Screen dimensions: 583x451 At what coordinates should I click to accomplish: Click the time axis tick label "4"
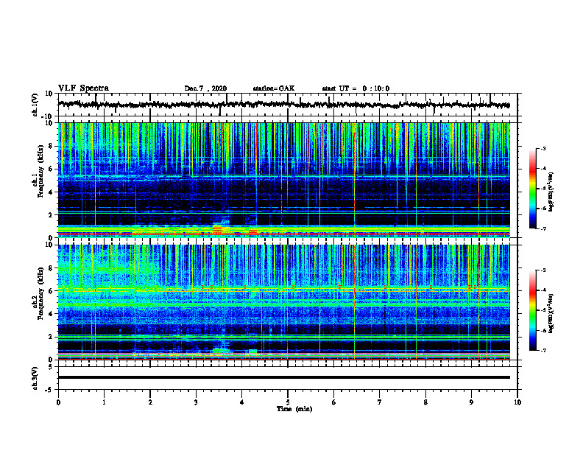[242, 402]
